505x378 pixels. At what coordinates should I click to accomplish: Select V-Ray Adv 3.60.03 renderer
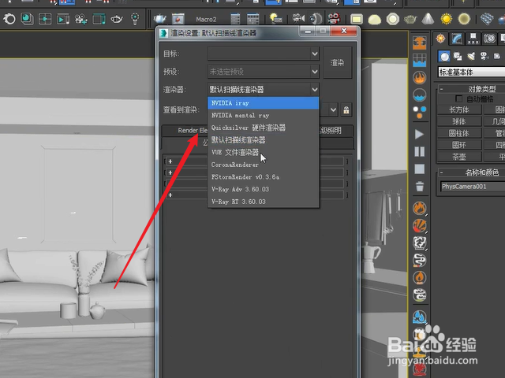pos(263,189)
